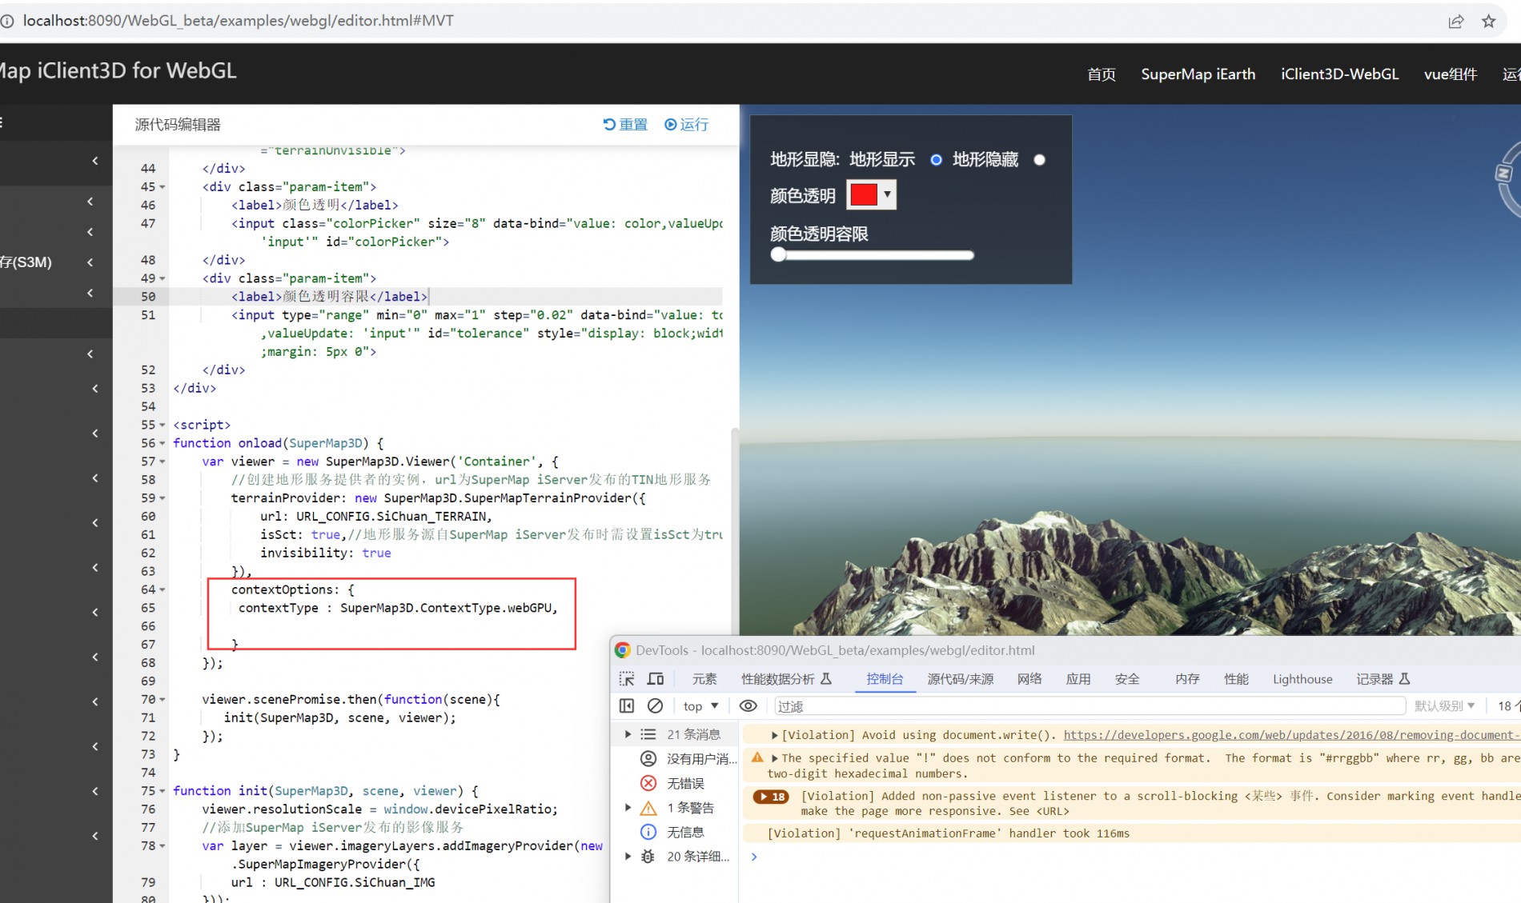Collapse the 存(S3M) sidebar category chevron
Image resolution: width=1521 pixels, height=903 pixels.
(x=90, y=262)
